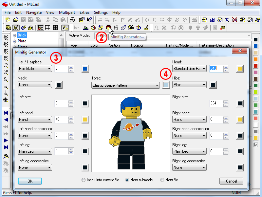Open the Left leg accessories dropdown
Image resolution: width=262 pixels, height=197 pixels.
(x=35, y=167)
